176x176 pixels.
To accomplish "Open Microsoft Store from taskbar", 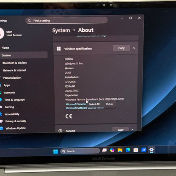I will 136,150.
